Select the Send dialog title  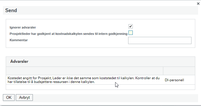[x=11, y=10]
